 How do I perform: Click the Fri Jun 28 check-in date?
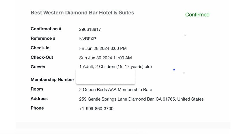[103, 48]
